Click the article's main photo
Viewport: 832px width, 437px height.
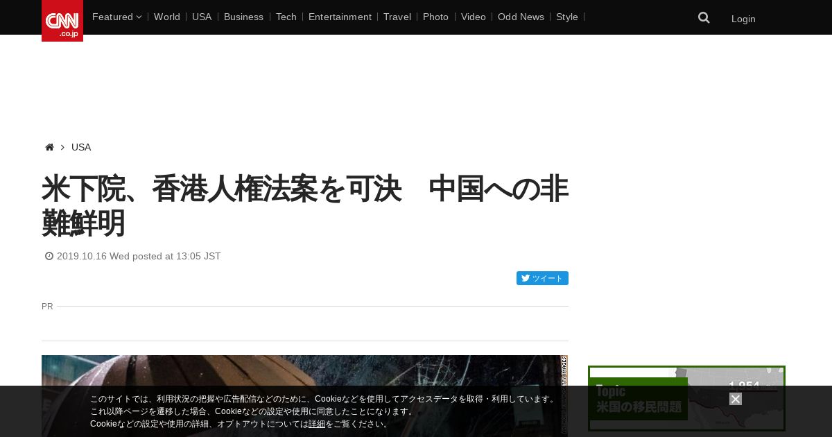coord(305,396)
